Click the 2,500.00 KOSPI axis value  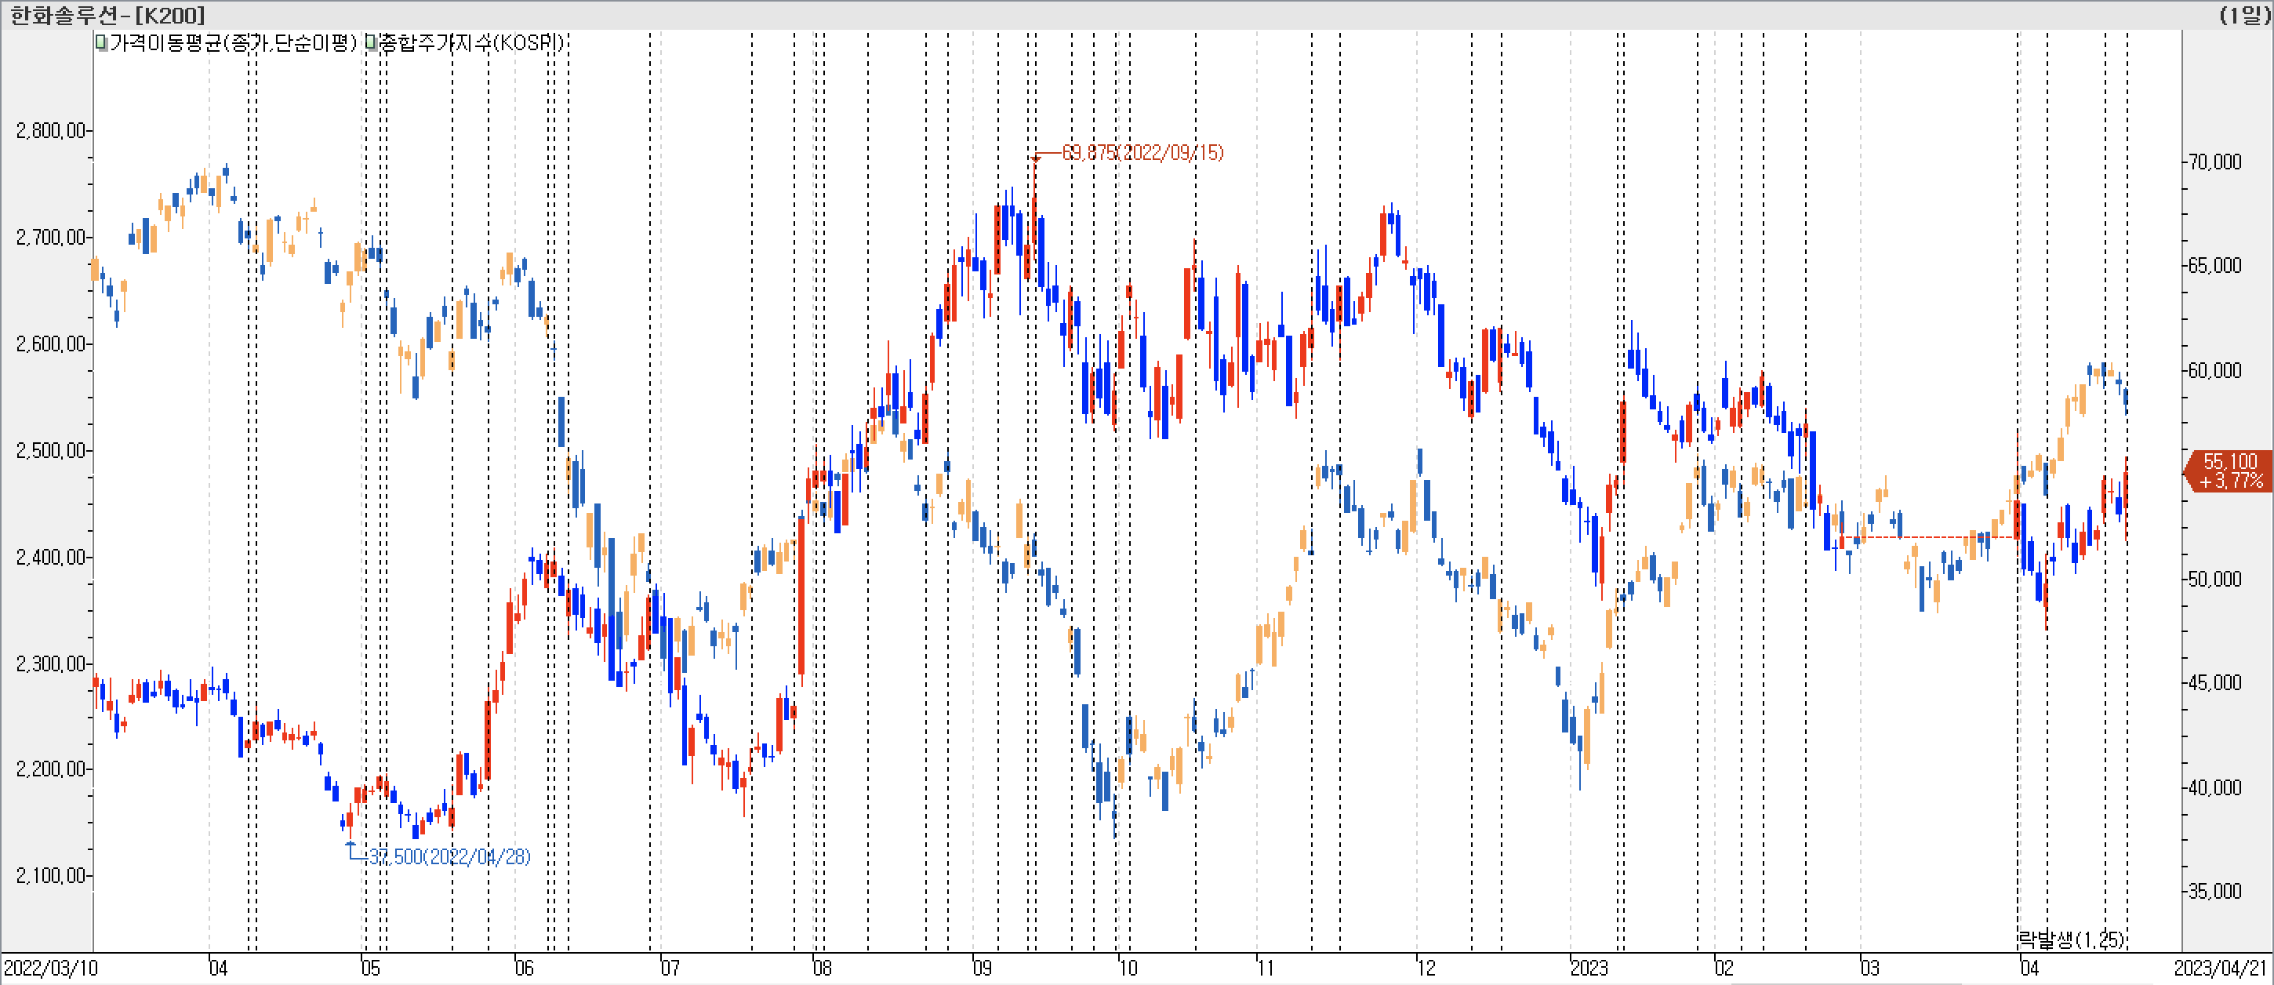tap(51, 451)
